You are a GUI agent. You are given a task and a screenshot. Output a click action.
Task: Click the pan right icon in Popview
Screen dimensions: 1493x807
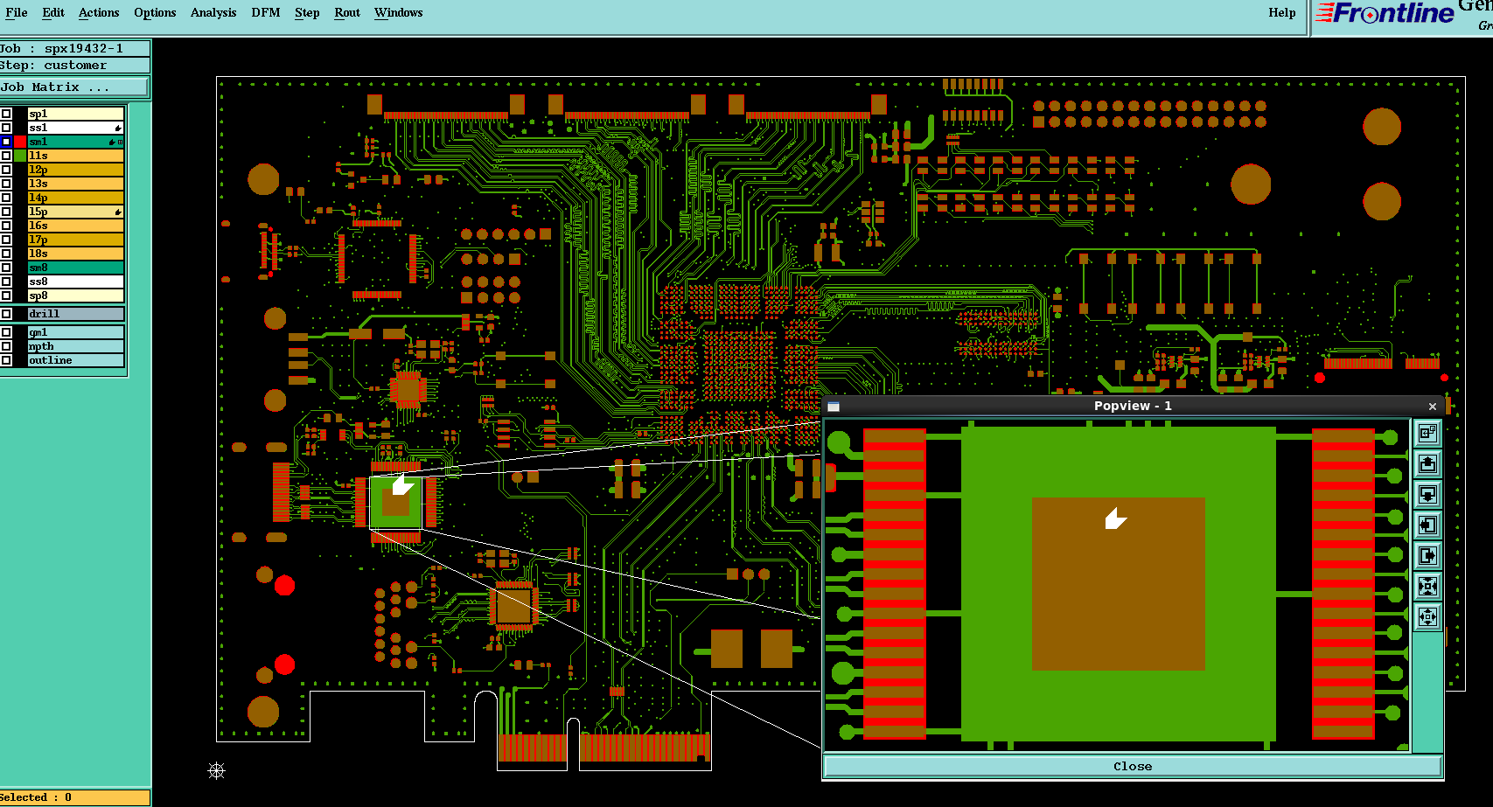[x=1427, y=555]
